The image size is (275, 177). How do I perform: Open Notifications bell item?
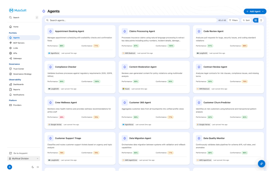pyautogui.click(x=19, y=95)
